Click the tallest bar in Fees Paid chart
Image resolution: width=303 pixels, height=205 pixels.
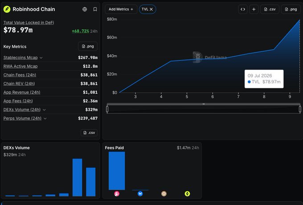[117, 171]
